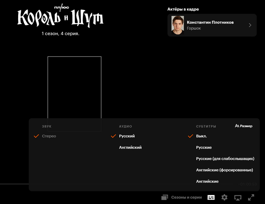This screenshot has width=265, height=204.
Task: Enable "Английские (форсированные)" subtitles
Action: pos(224,170)
